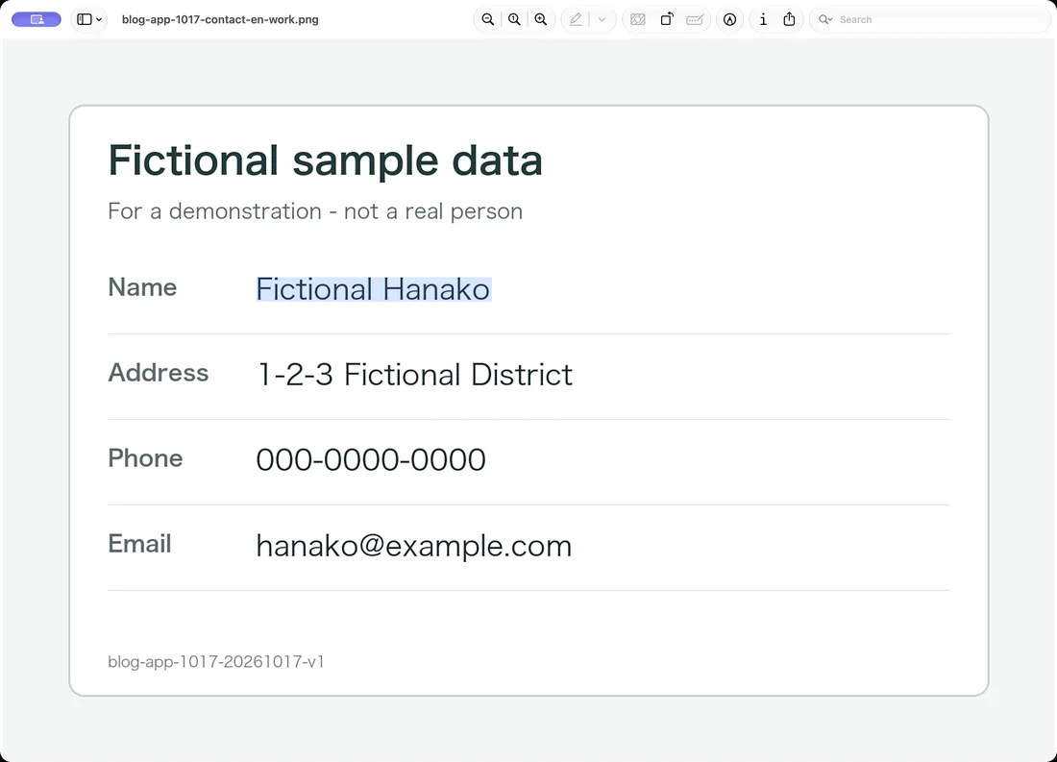
Task: Click the email hanako@example.com
Action: point(414,546)
